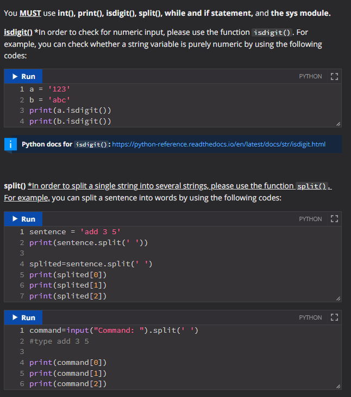Click the bold split() heading
The width and height of the screenshot is (351, 397).
point(15,186)
